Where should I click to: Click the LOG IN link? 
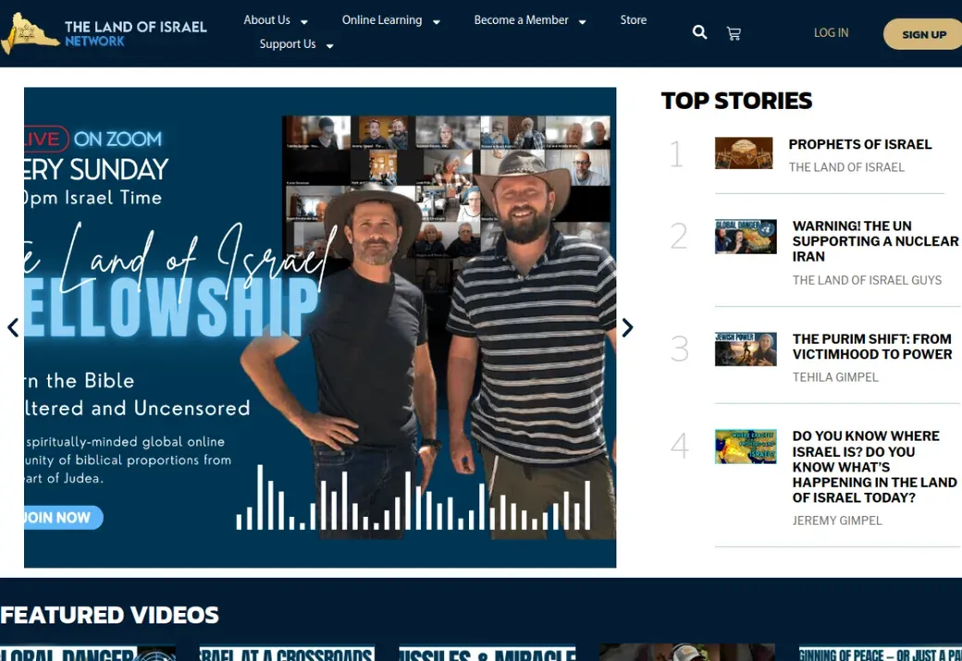pyautogui.click(x=831, y=33)
